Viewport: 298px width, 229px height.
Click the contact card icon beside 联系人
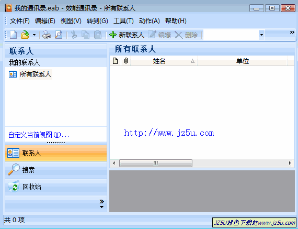tap(13, 153)
